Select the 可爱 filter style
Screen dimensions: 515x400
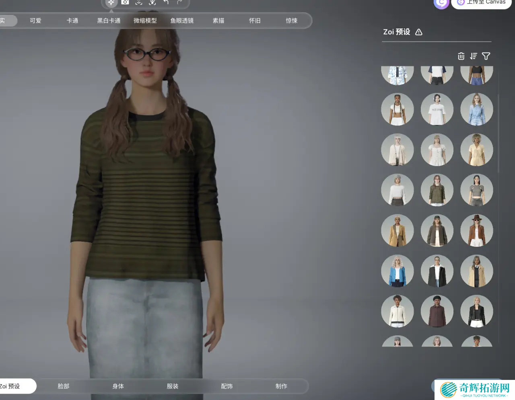35,21
